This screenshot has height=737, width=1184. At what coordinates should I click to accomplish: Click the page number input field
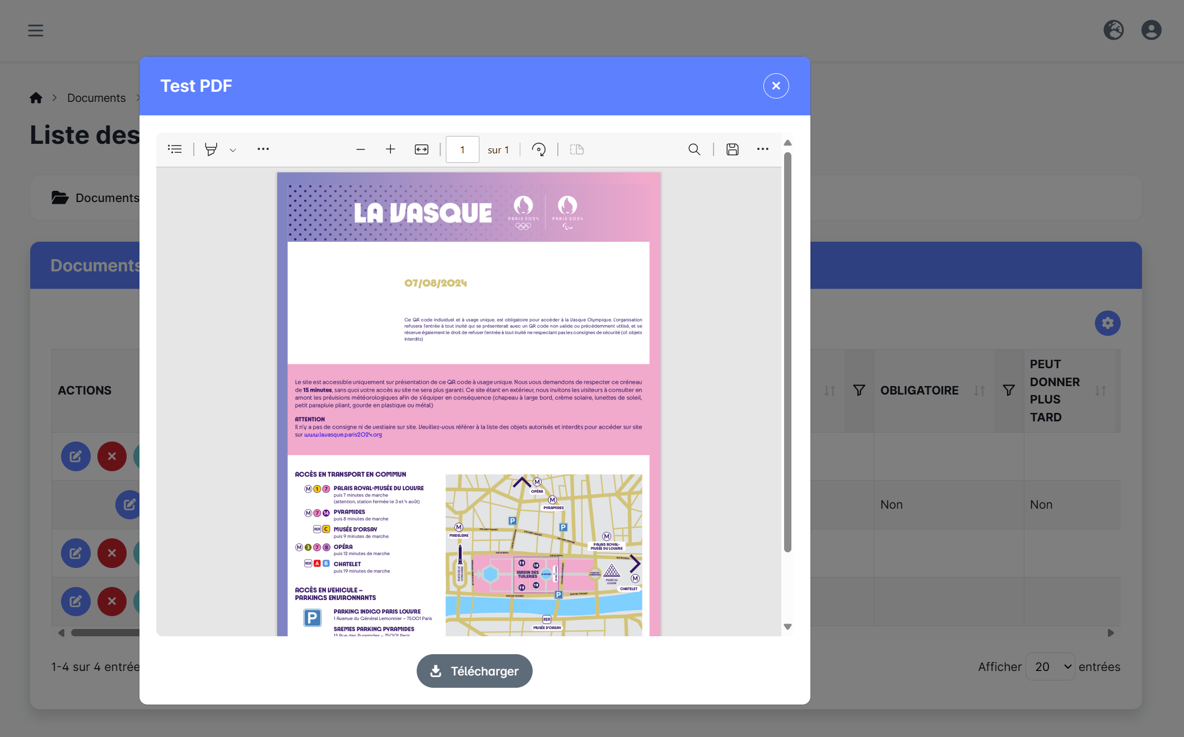pyautogui.click(x=462, y=149)
